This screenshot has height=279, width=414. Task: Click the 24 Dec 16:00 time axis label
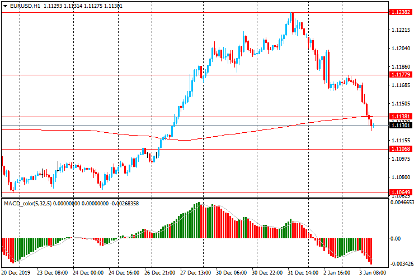click(124, 272)
